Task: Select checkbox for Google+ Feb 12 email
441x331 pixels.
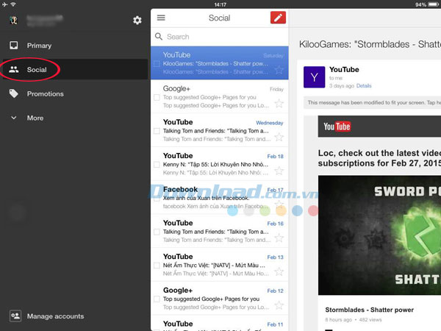Action: click(x=157, y=299)
